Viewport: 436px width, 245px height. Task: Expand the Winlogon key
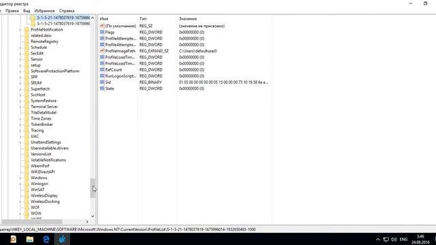pyautogui.click(x=20, y=184)
